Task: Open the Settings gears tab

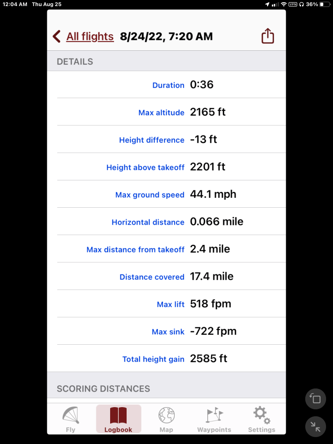Action: click(x=261, y=419)
